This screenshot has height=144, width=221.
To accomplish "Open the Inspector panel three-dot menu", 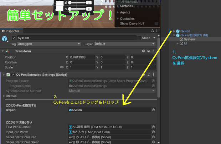I will (157, 31).
